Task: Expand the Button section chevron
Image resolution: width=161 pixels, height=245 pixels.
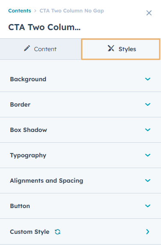Action: [148, 206]
